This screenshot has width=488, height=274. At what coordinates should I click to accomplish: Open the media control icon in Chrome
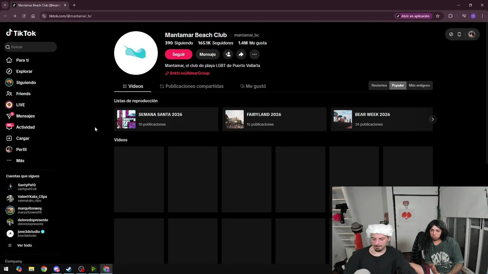point(464,16)
